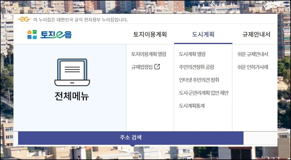The height and width of the screenshot is (160, 291).
Task: Select the 도시계획 top menu
Action: click(x=203, y=34)
